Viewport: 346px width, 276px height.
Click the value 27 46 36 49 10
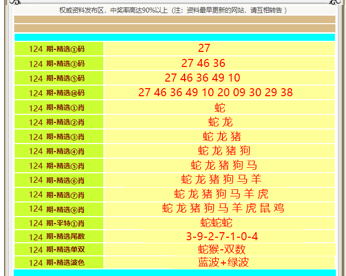tap(202, 78)
